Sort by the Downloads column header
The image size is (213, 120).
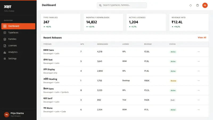click(x=103, y=44)
